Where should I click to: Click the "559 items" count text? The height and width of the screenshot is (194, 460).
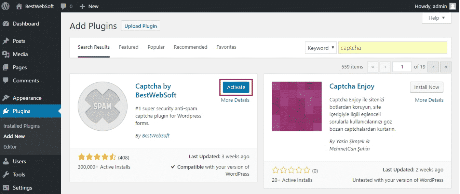tap(352, 67)
